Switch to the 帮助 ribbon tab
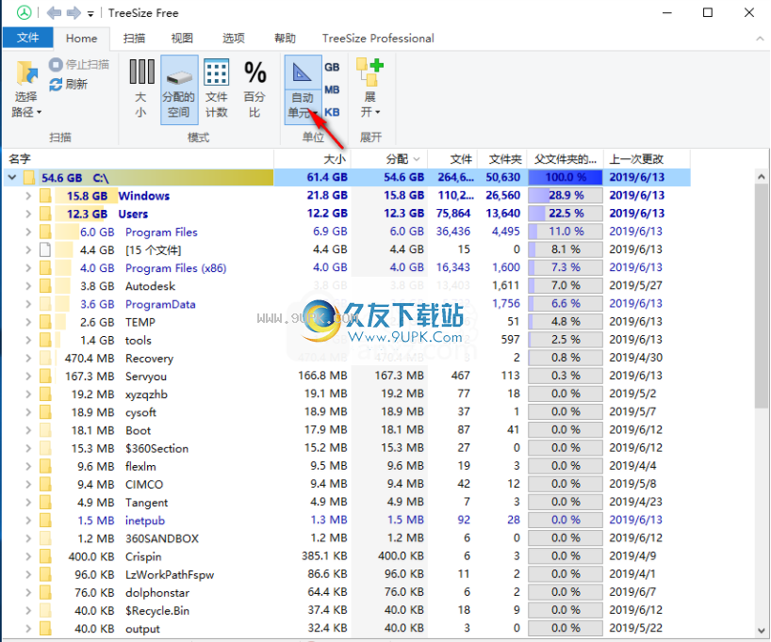The width and height of the screenshot is (771, 642). [285, 39]
